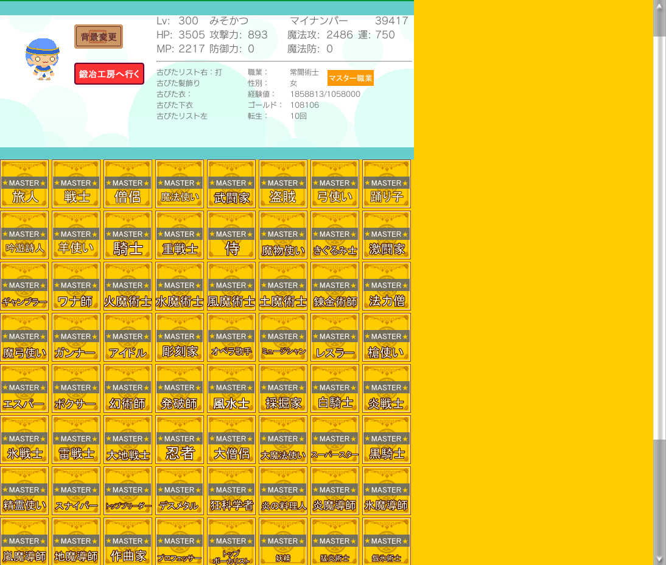Choose the 踊り子 master job badge
The width and height of the screenshot is (666, 565).
(x=387, y=184)
